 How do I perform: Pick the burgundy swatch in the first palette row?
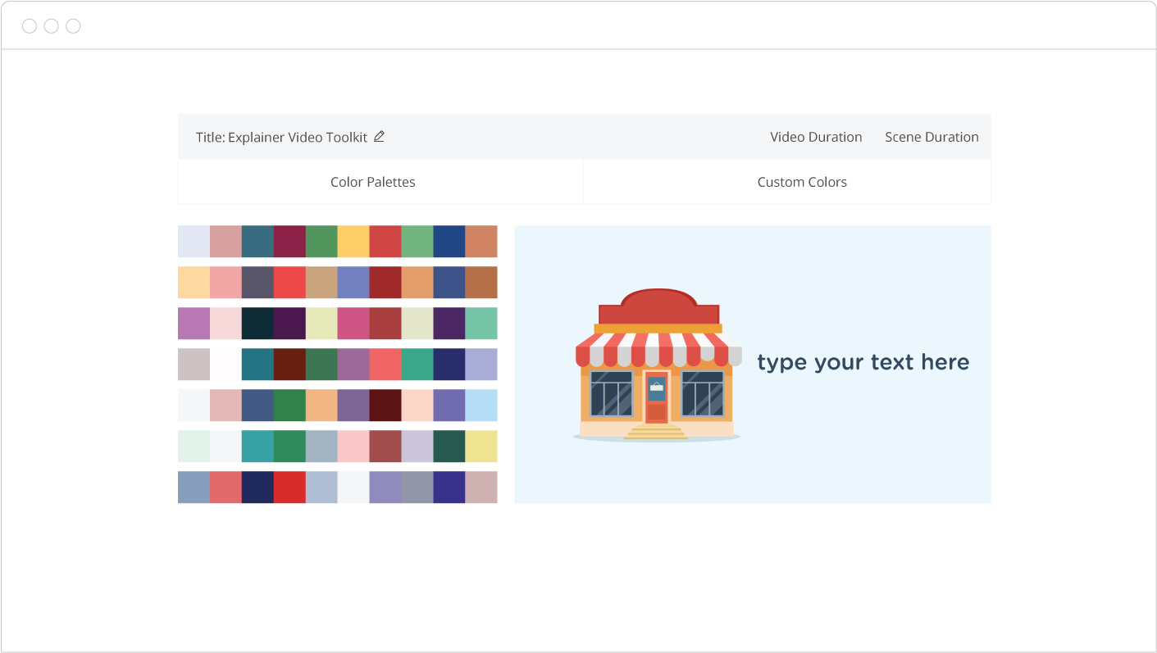pyautogui.click(x=289, y=242)
